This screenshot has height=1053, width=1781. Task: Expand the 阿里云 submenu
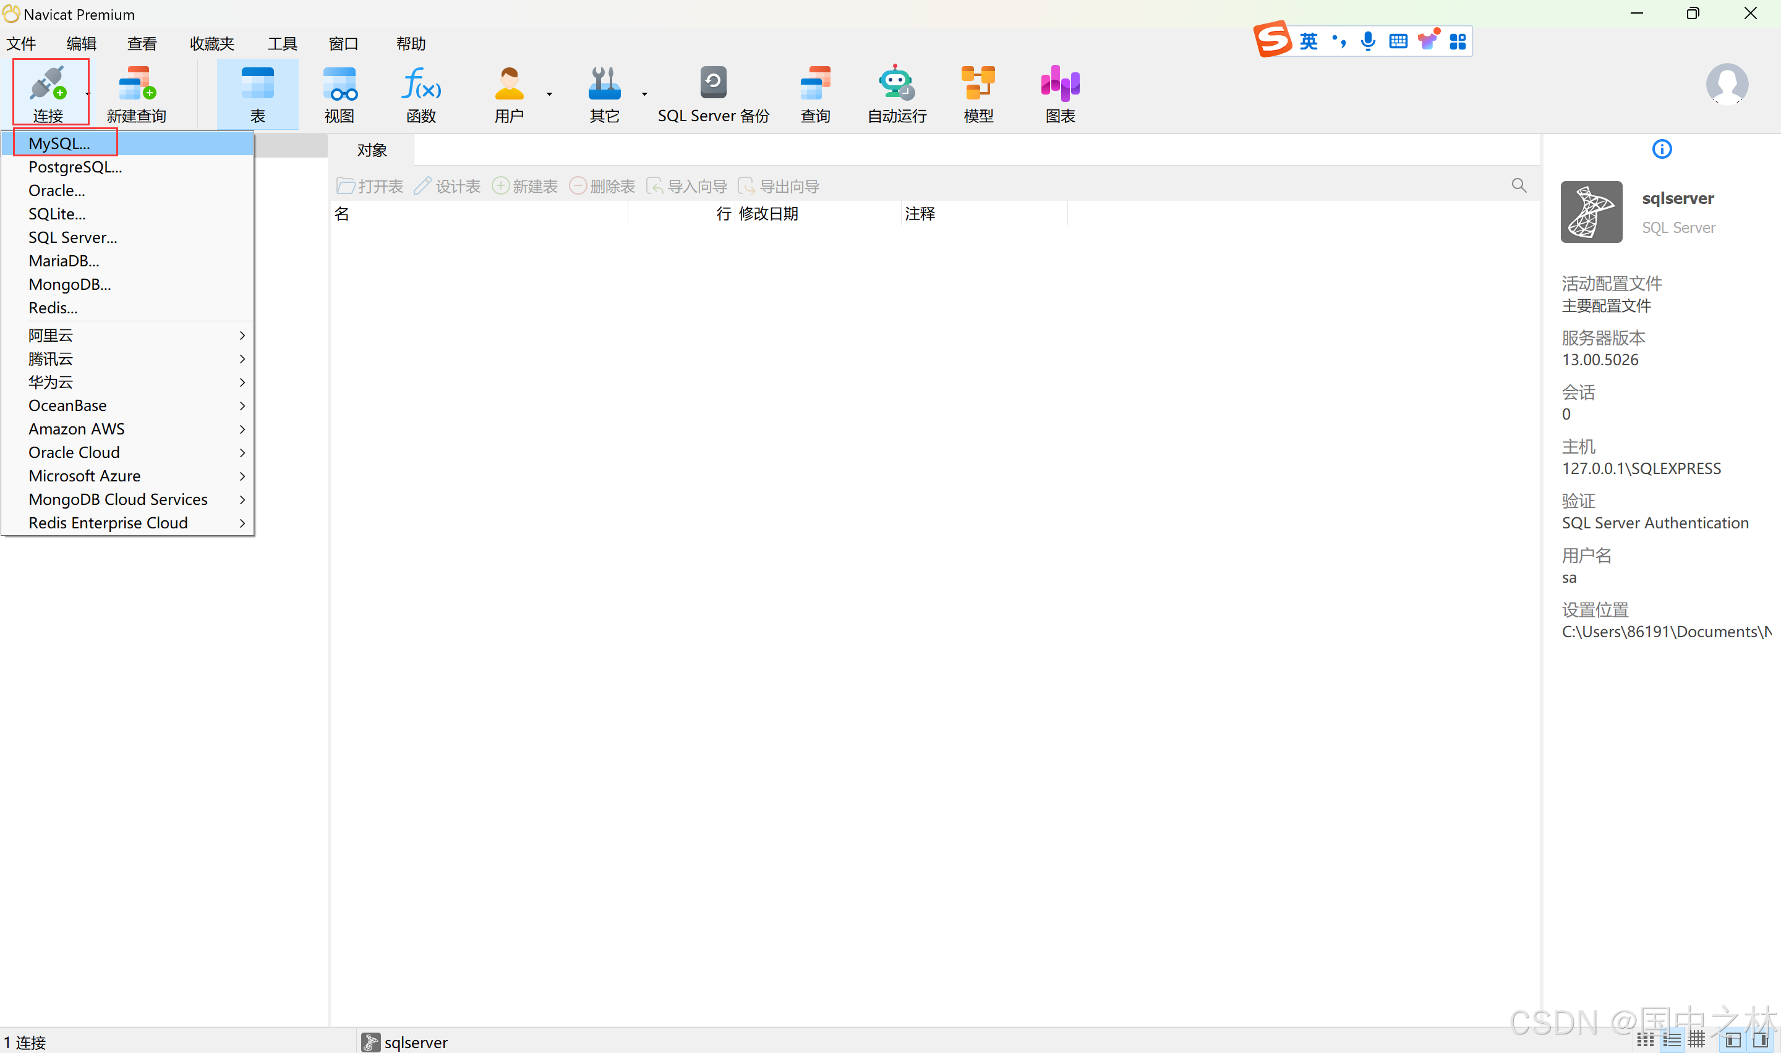[127, 335]
